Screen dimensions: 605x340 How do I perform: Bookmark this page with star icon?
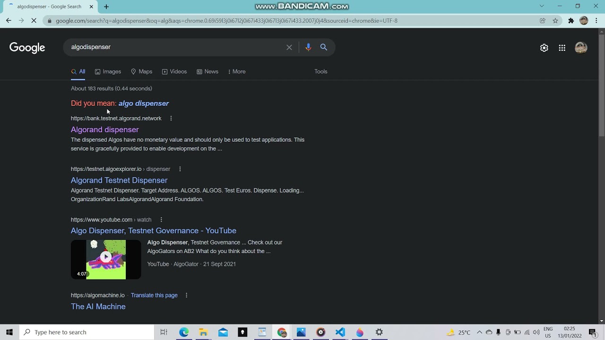[x=555, y=20]
